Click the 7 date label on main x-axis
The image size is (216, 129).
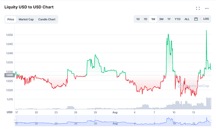click(x=154, y=112)
